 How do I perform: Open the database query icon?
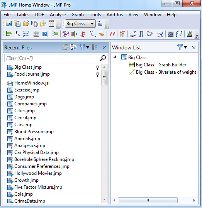pyautogui.click(x=34, y=24)
